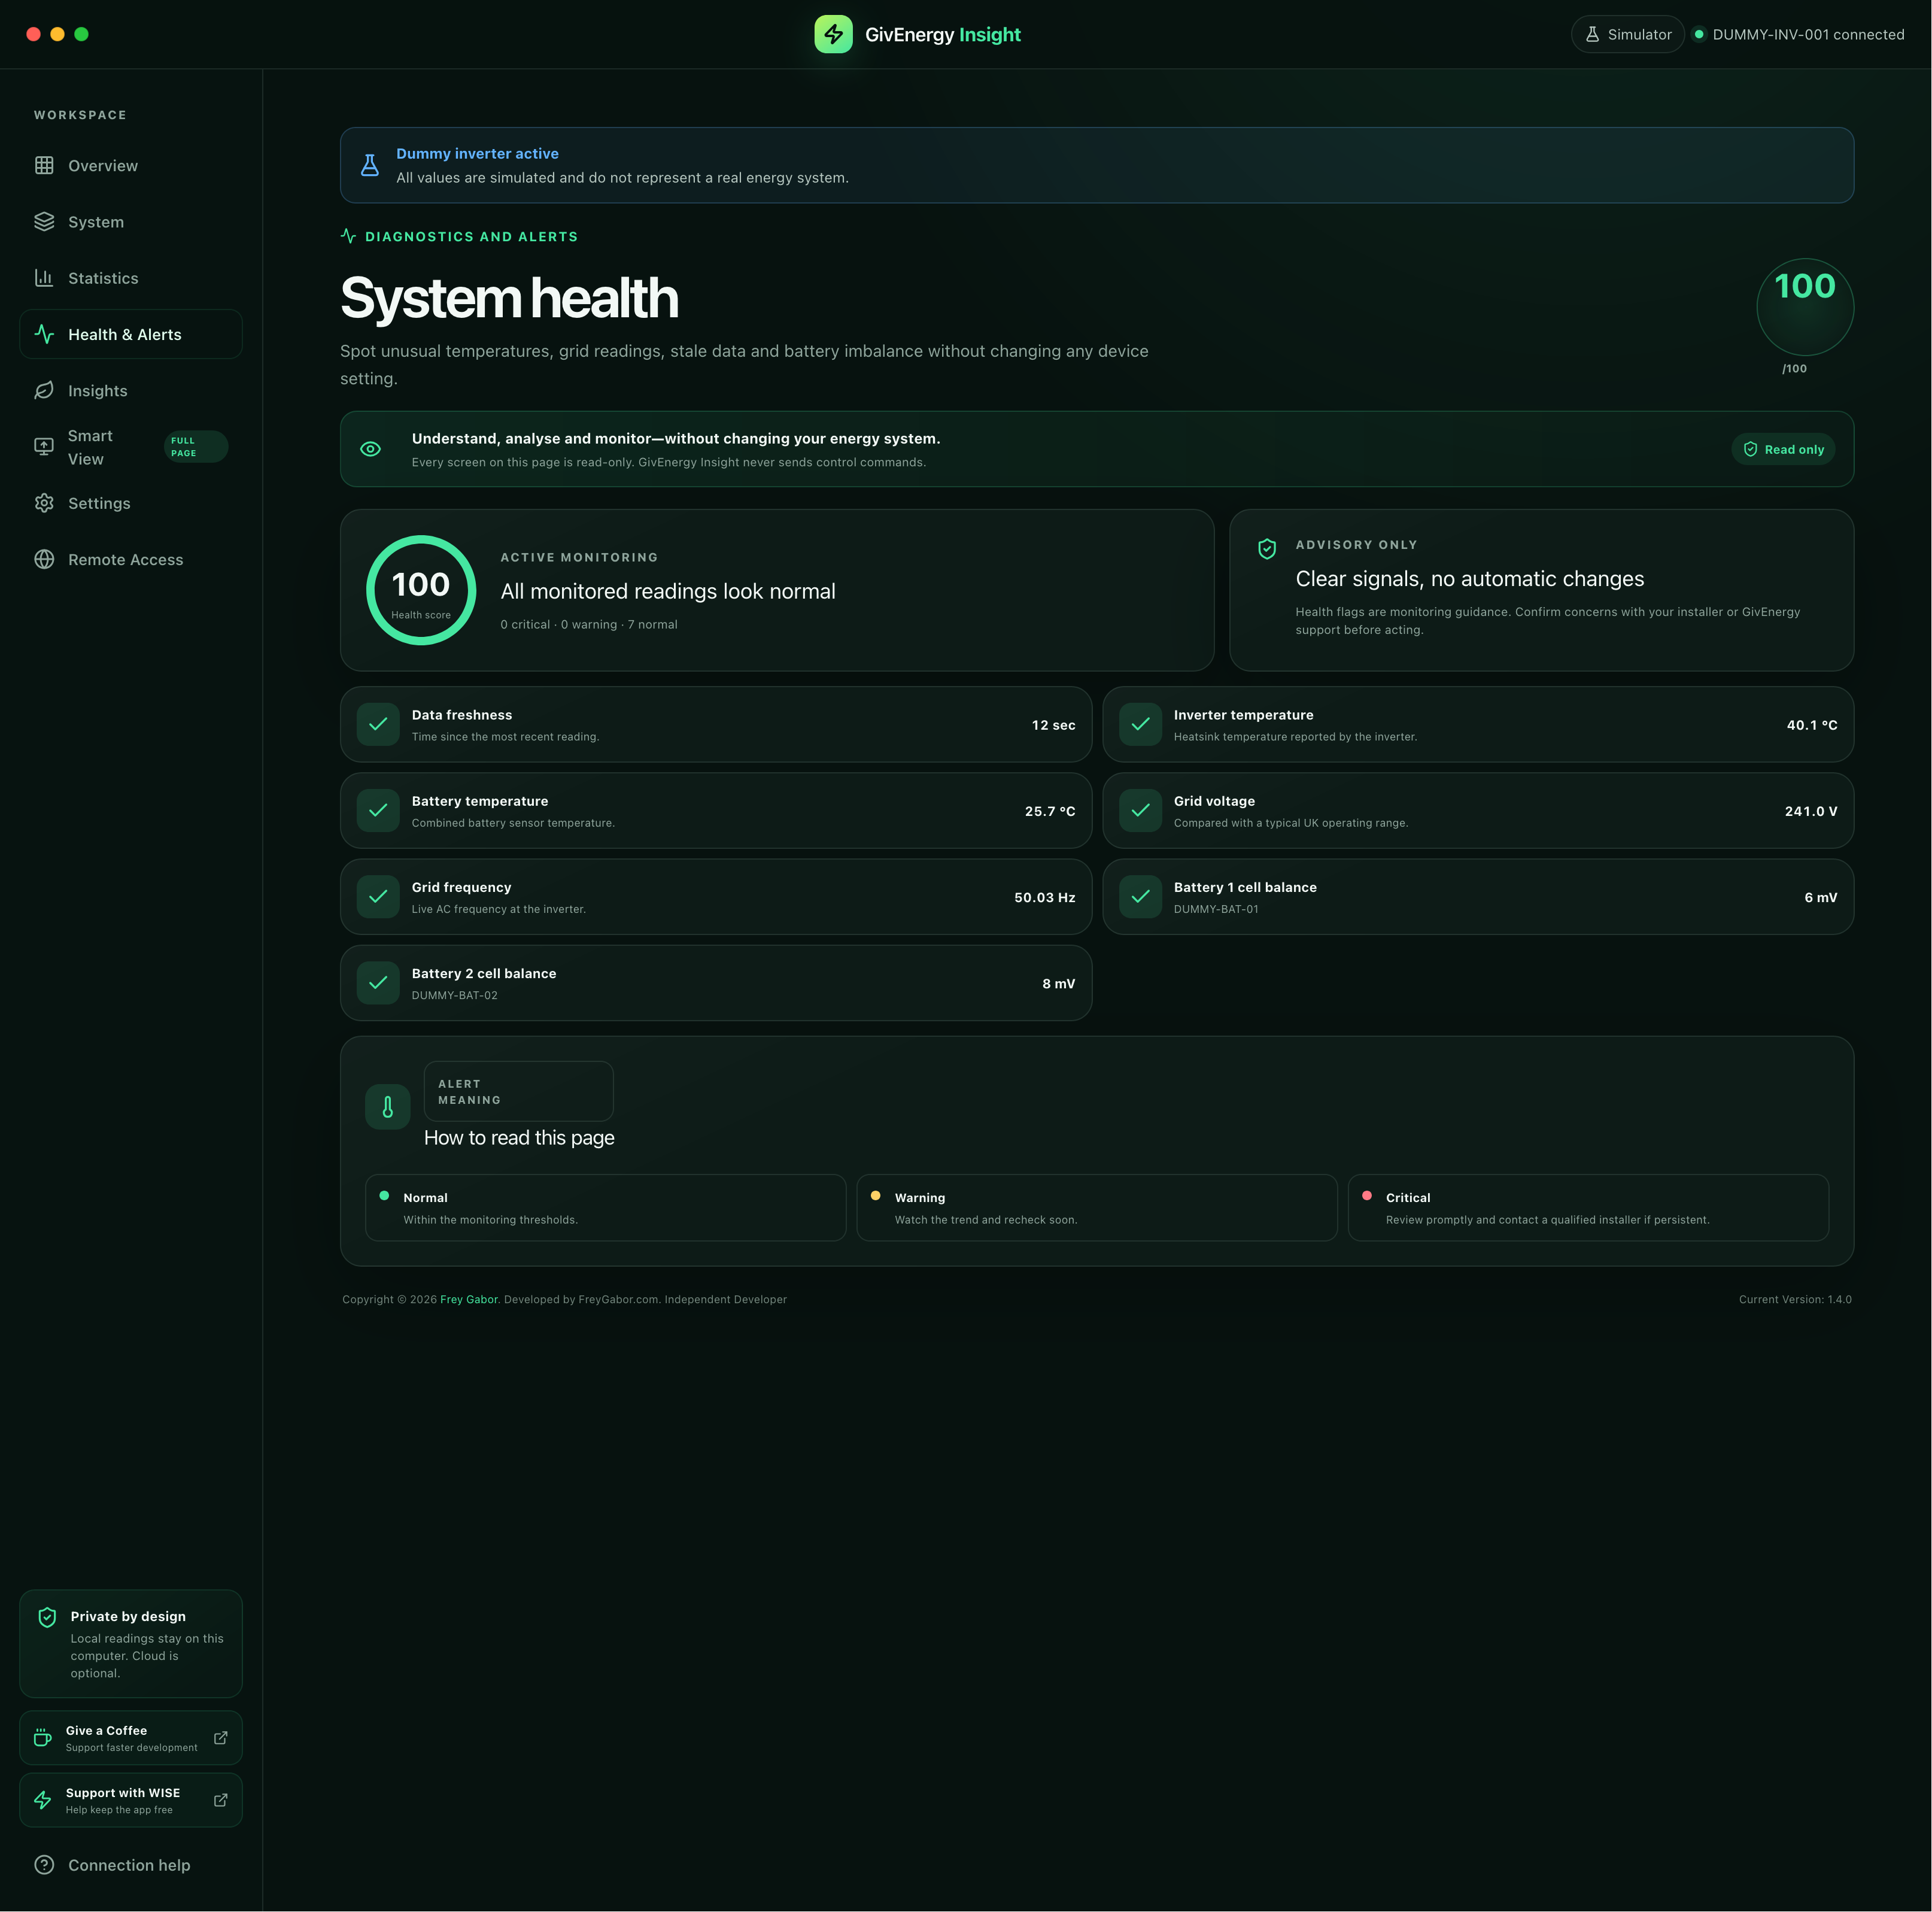
Task: Click the Battery 1 cell balance 6 mV value
Action: (x=1821, y=897)
